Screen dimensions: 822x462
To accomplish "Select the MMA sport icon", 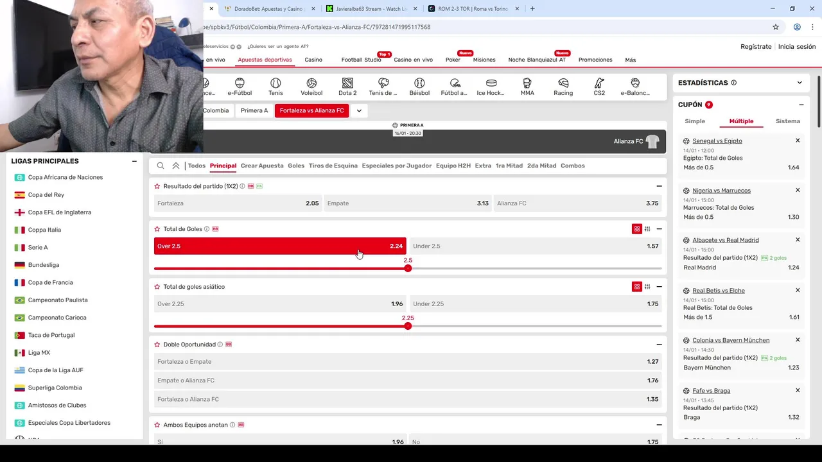I will [527, 87].
